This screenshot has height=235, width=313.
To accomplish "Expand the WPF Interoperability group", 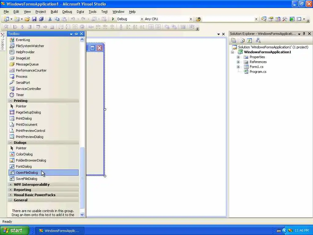I will (11, 185).
